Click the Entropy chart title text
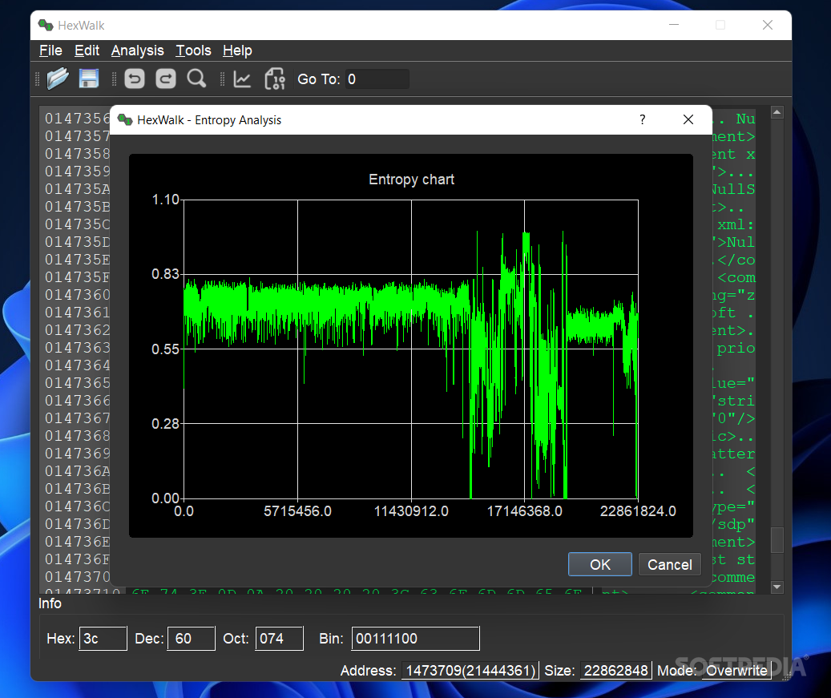This screenshot has height=698, width=831. 411,180
